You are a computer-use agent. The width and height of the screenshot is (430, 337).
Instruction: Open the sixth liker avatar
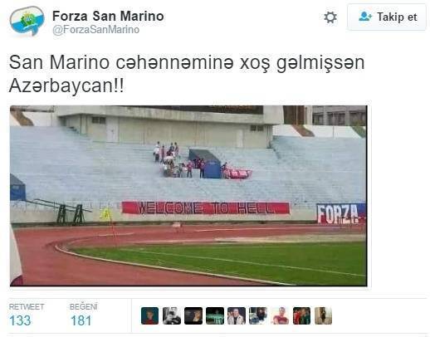pos(258,315)
